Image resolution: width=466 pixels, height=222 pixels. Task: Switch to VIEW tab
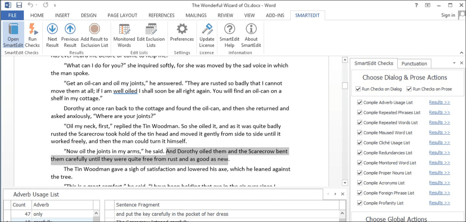pyautogui.click(x=249, y=15)
